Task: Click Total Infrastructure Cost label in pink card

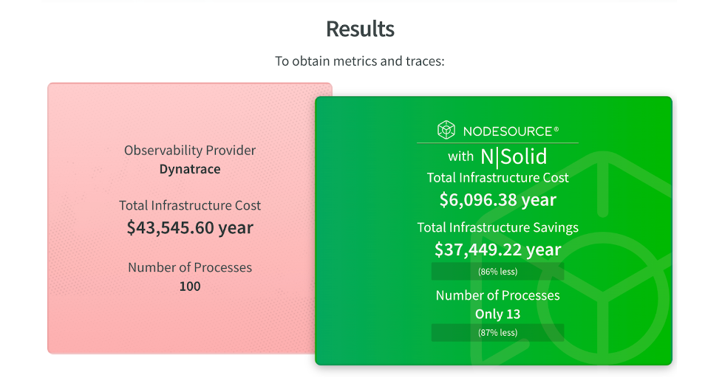Action: click(x=190, y=205)
